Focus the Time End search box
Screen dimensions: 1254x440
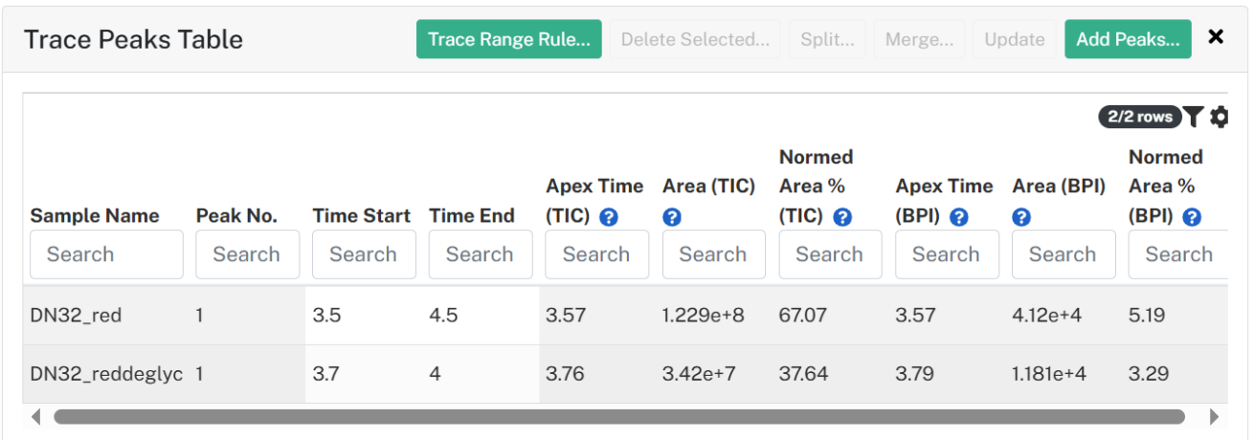tap(481, 254)
